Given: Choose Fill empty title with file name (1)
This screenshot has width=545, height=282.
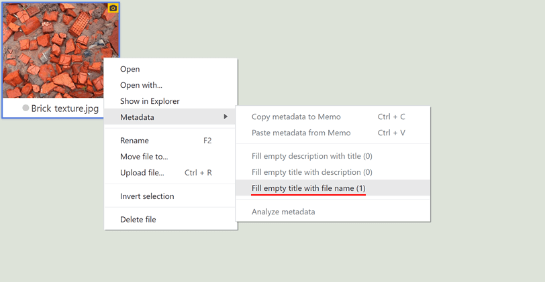Looking at the screenshot, I should tap(333, 188).
